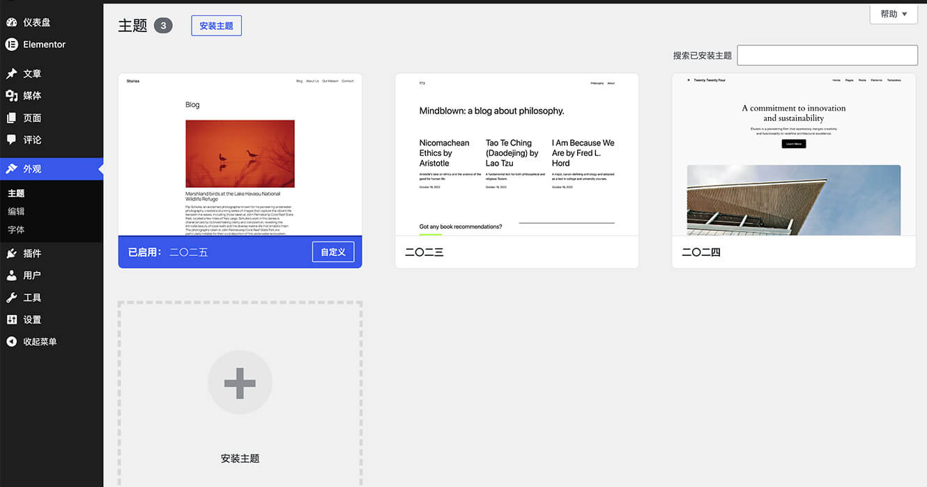Select the 主题 submenu entry
The height and width of the screenshot is (487, 927).
(16, 193)
